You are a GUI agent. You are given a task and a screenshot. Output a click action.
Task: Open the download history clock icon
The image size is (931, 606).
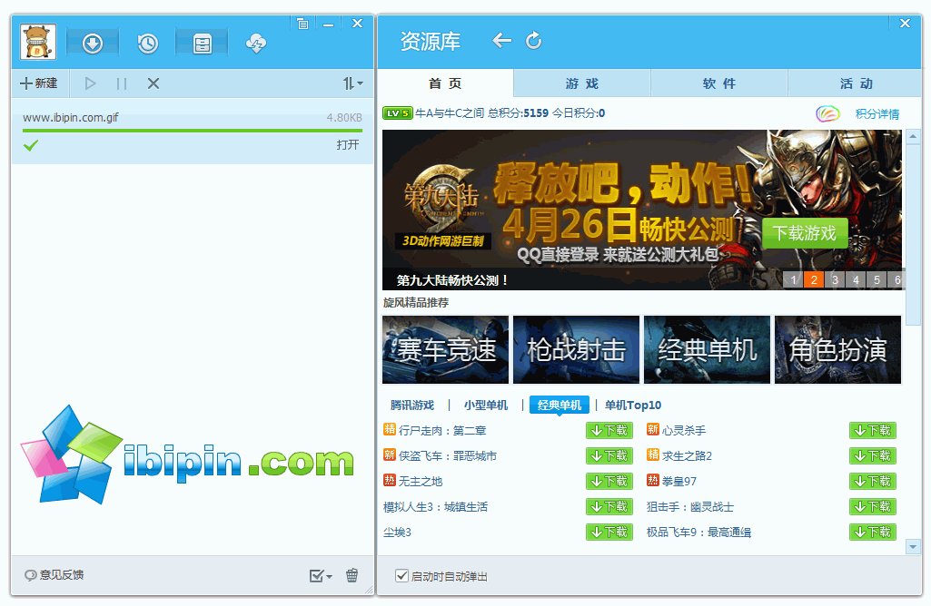click(147, 44)
